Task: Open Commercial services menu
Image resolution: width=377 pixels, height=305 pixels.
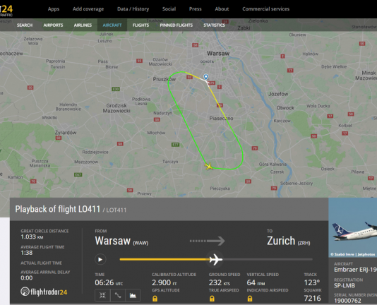Action: click(x=265, y=9)
